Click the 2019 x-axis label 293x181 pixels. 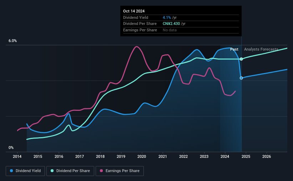(x=121, y=156)
